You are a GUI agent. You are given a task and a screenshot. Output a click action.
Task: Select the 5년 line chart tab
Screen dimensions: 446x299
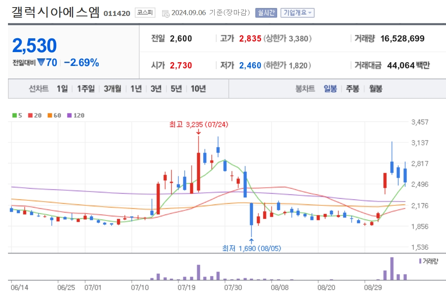coord(176,89)
